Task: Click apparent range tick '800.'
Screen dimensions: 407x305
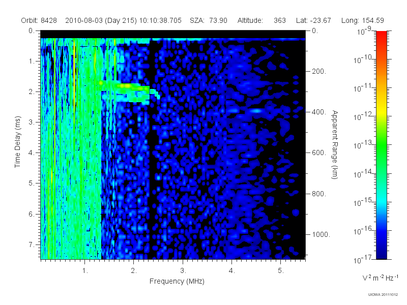Action: click(x=319, y=194)
